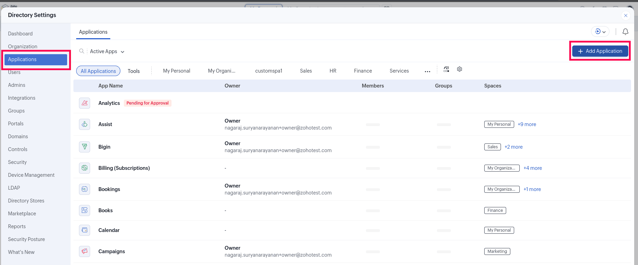
Task: Click the Books app icon
Action: pyautogui.click(x=85, y=210)
